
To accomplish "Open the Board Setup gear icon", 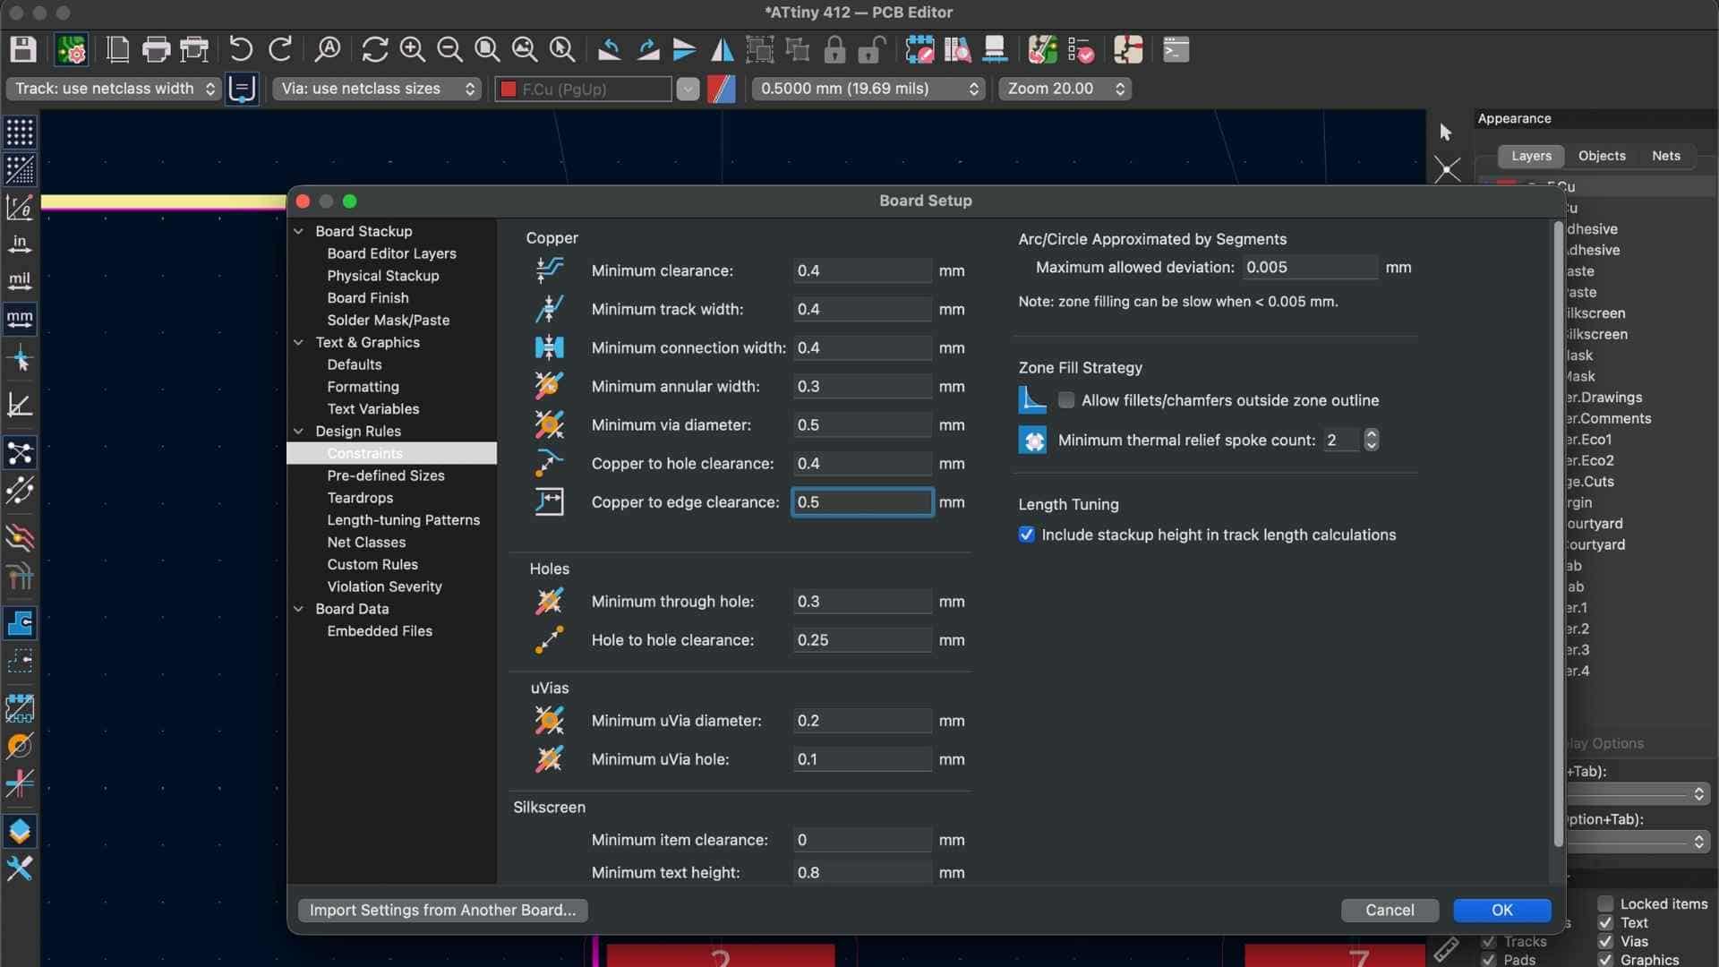I will 72,49.
